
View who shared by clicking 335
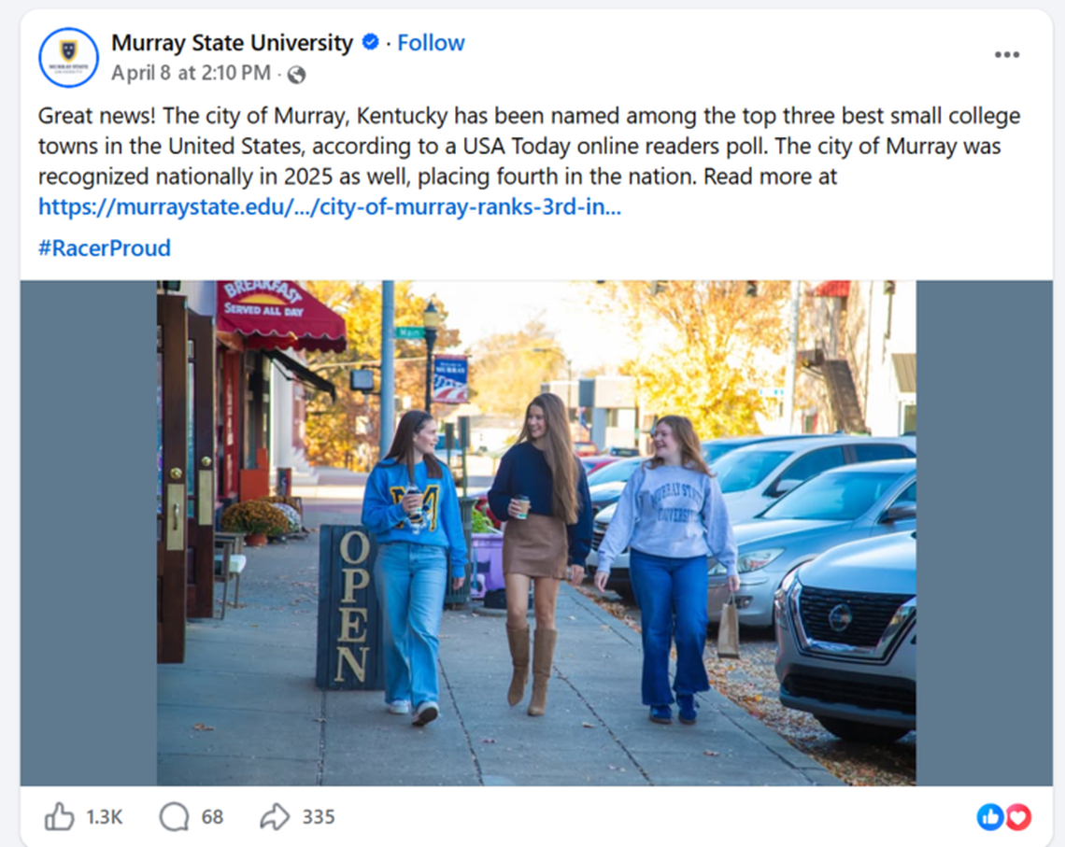pos(316,816)
